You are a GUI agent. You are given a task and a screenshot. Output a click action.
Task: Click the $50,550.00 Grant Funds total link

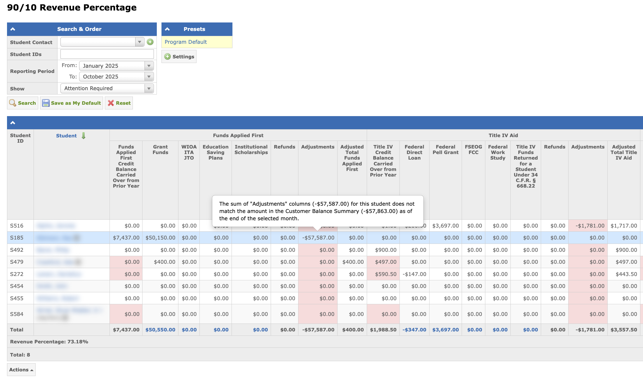click(x=160, y=330)
